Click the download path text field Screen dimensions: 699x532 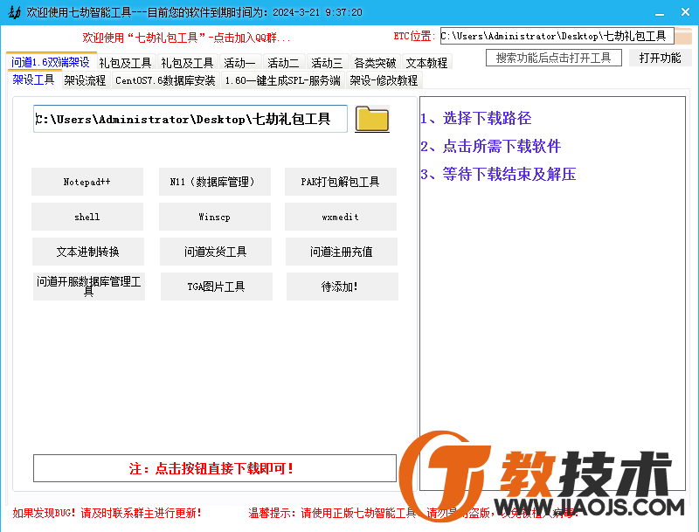coord(190,119)
